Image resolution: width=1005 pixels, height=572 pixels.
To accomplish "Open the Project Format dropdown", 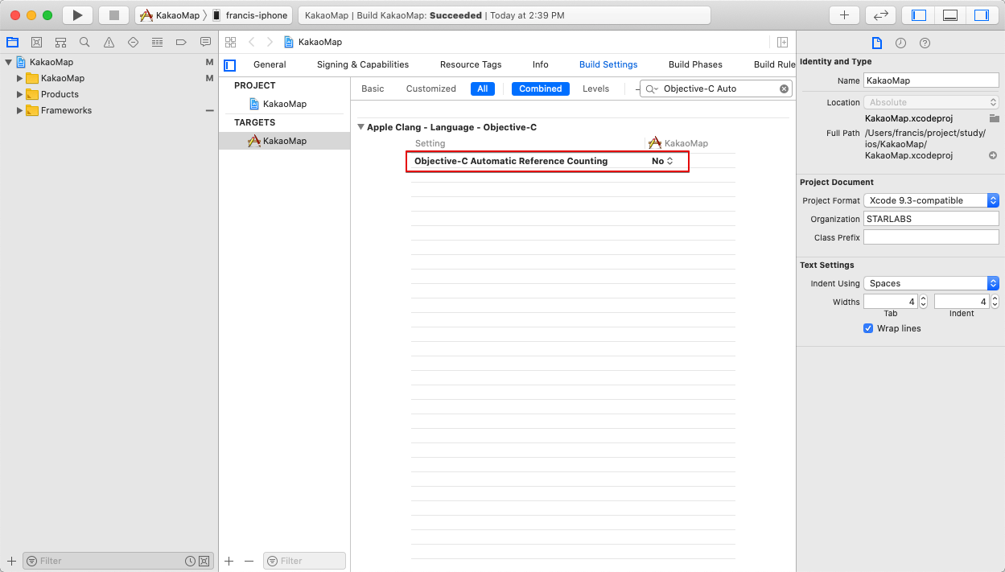I will 931,200.
